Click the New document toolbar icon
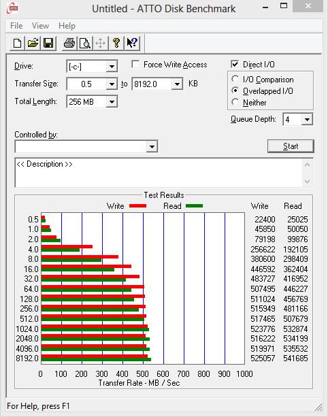Screen dimensions: 328x417 17,43
